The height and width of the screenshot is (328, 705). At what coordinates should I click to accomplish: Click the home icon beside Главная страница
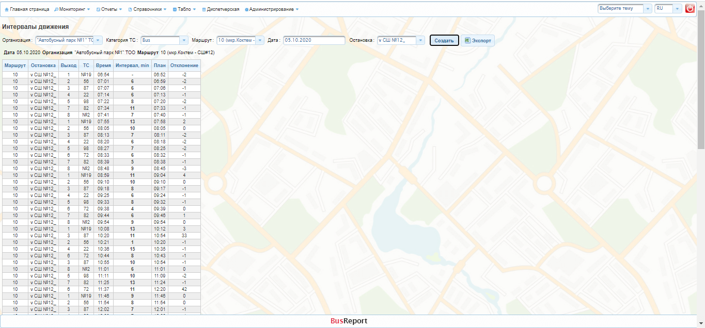pyautogui.click(x=7, y=9)
